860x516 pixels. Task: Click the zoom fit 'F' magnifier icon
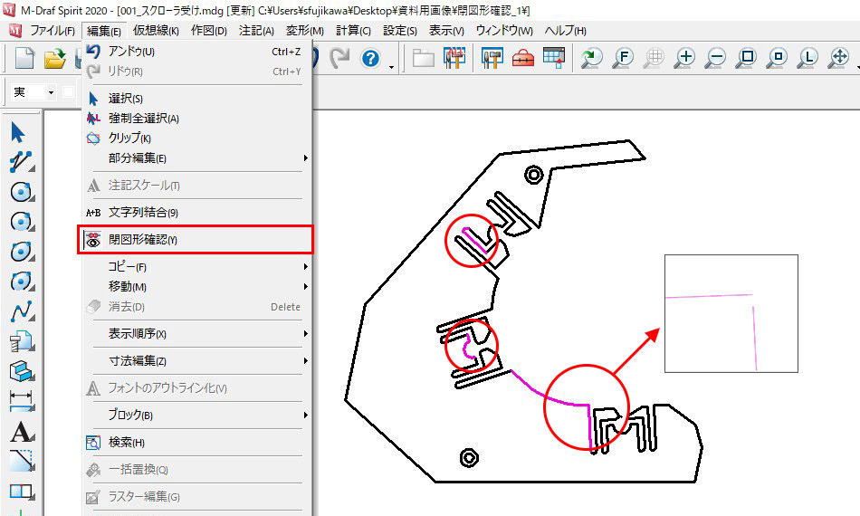click(623, 58)
